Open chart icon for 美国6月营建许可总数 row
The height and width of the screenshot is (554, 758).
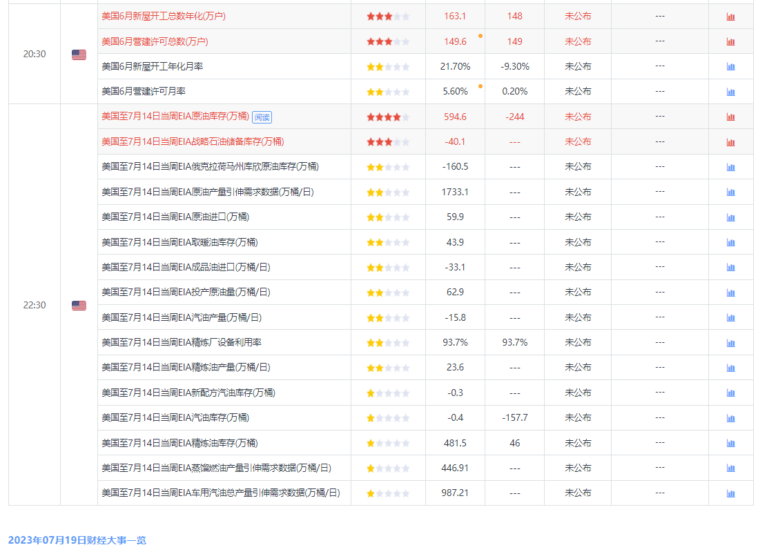click(730, 42)
